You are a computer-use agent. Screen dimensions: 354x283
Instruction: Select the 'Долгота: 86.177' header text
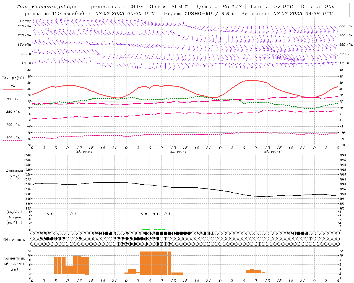pos(219,7)
